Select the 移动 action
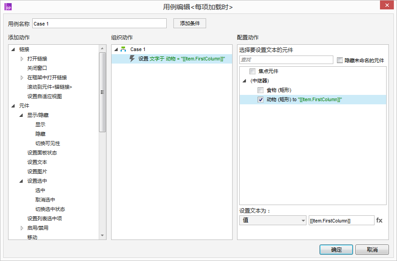The width and height of the screenshot is (397, 261). (x=32, y=237)
